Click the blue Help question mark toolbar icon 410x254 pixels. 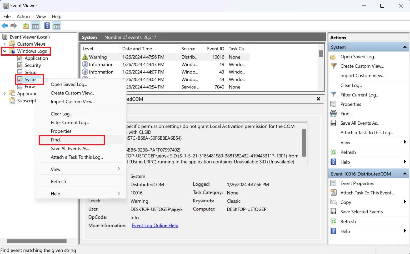coord(47,26)
